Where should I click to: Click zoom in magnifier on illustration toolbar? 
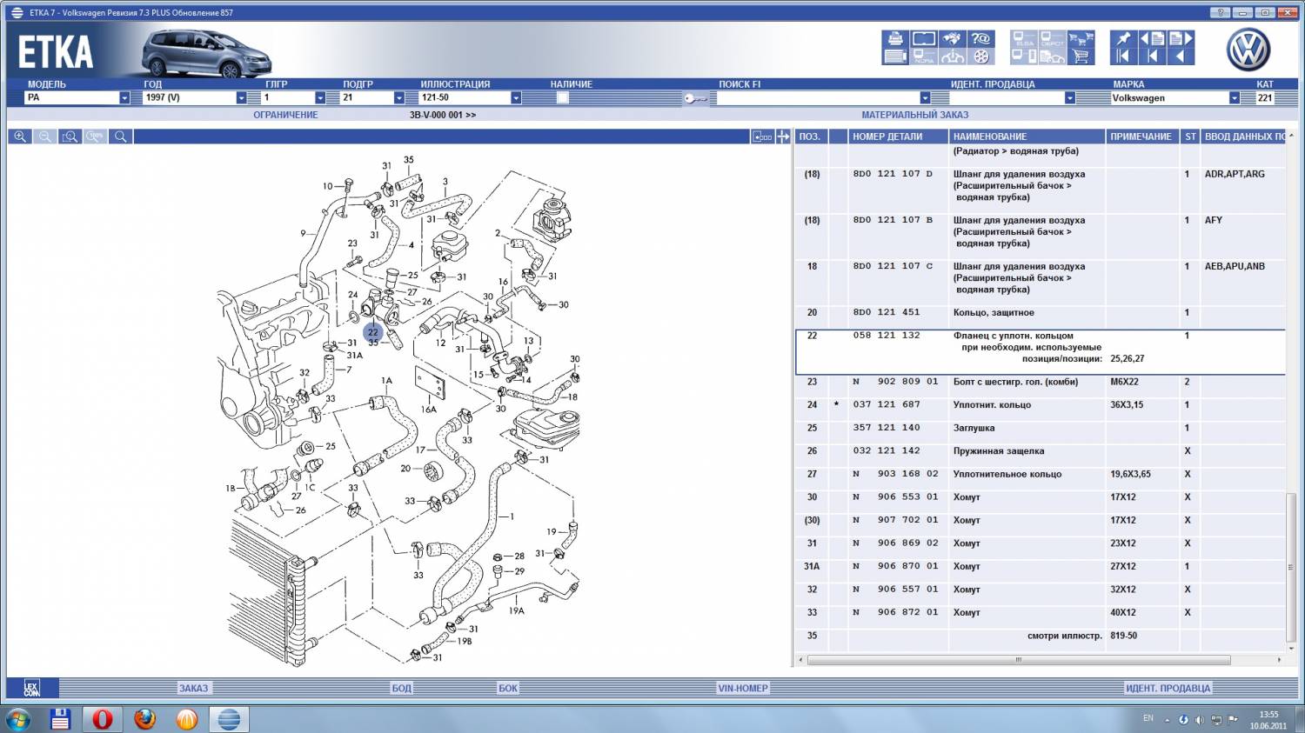(20, 137)
